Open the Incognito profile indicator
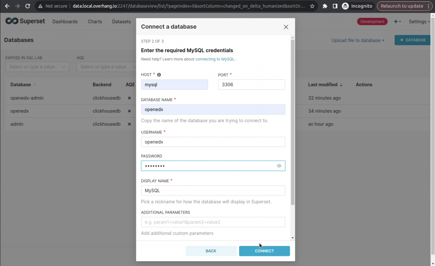The width and height of the screenshot is (435, 266). [357, 6]
